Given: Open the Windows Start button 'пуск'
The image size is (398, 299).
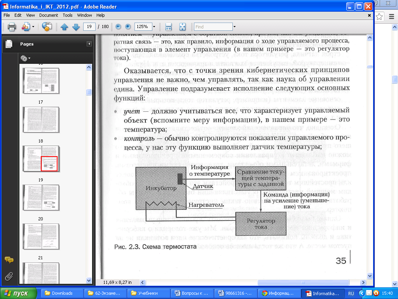Looking at the screenshot, I should click(x=18, y=293).
